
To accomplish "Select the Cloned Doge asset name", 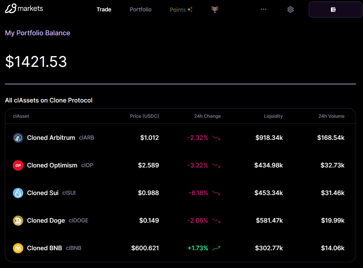I will click(46, 220).
